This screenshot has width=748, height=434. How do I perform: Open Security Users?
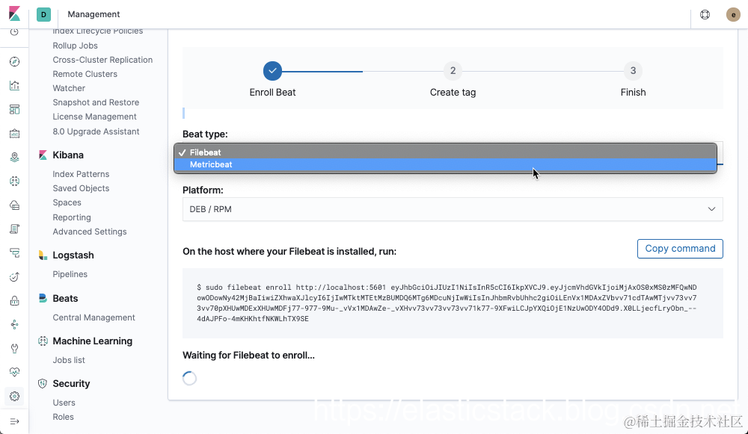coord(64,403)
